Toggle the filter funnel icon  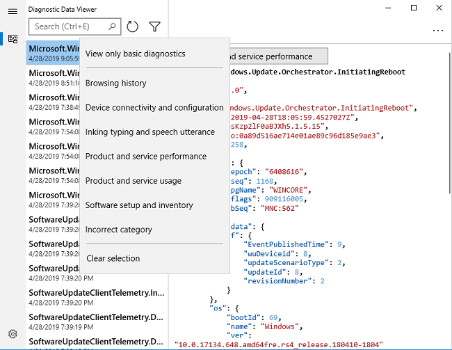click(155, 26)
